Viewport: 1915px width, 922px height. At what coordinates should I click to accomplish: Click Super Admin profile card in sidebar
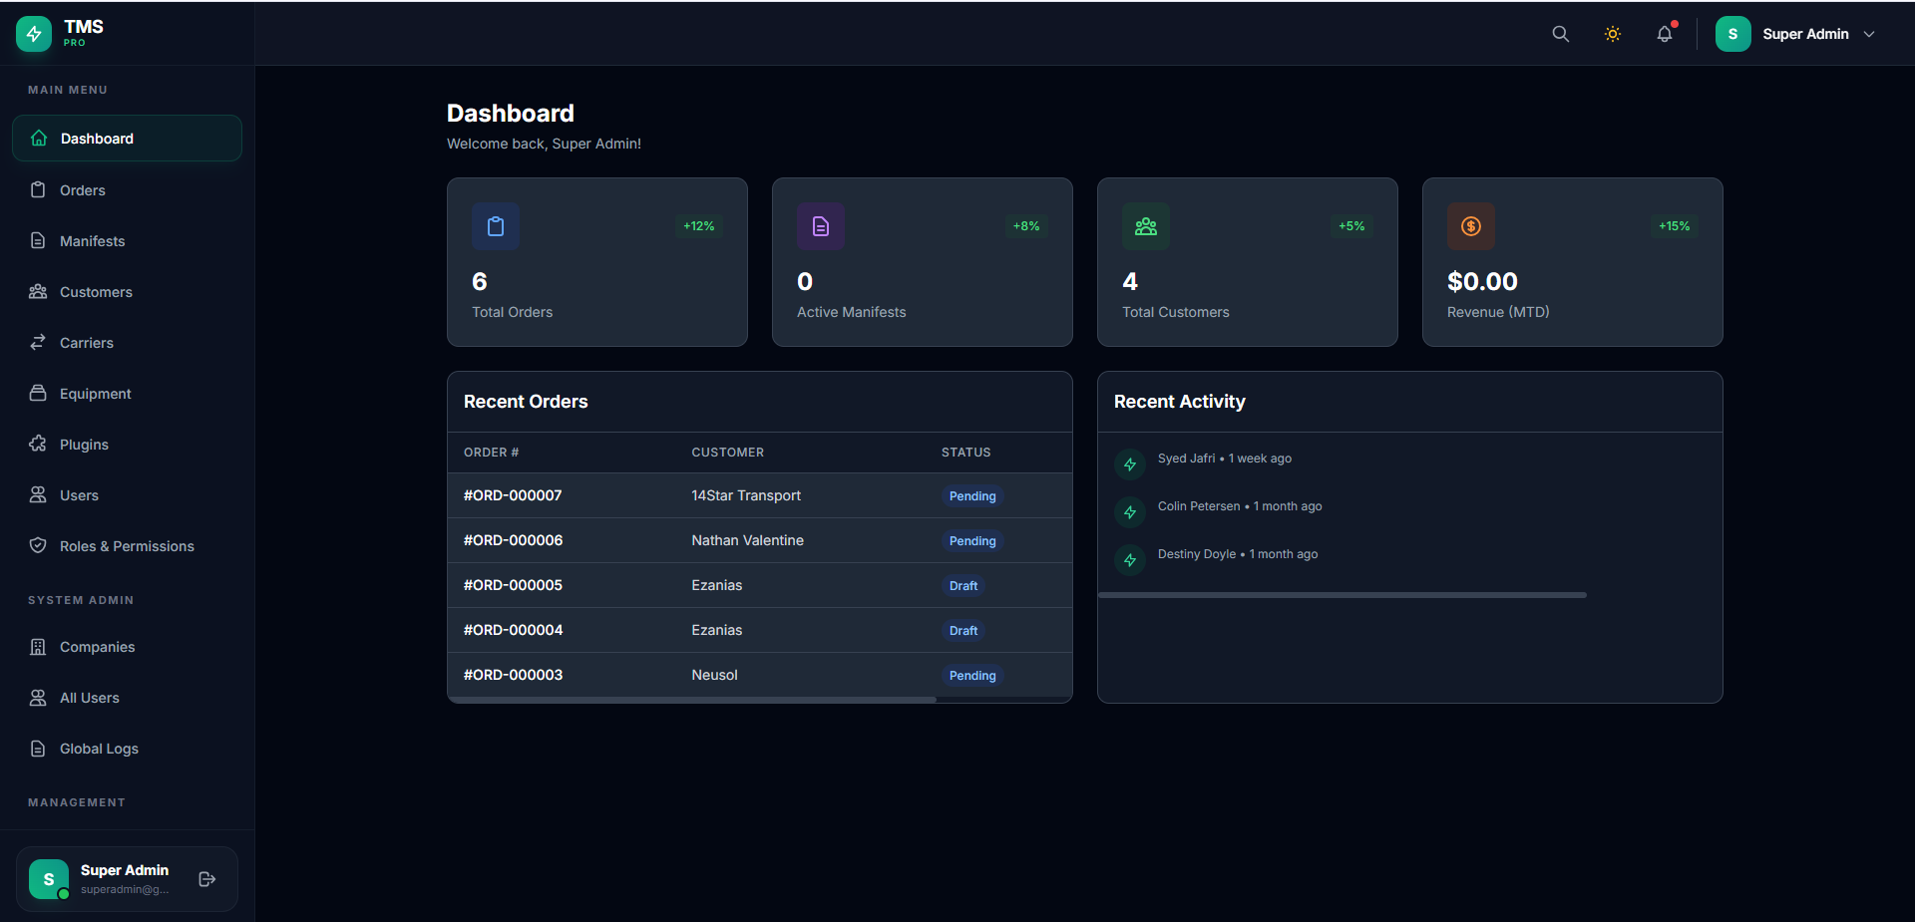click(127, 879)
